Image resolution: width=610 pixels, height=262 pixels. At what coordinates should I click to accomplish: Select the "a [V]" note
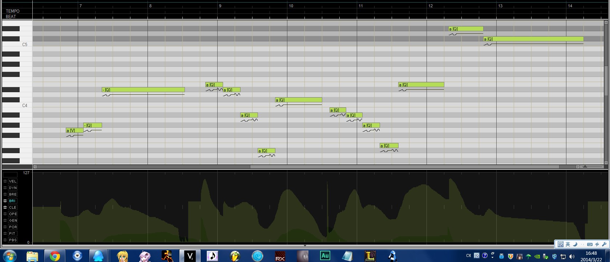74,130
